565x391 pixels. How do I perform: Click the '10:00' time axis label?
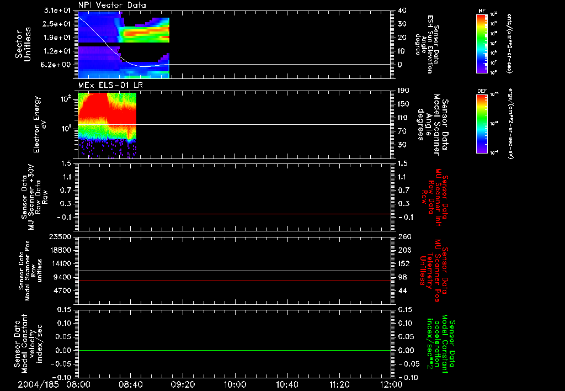click(235, 384)
